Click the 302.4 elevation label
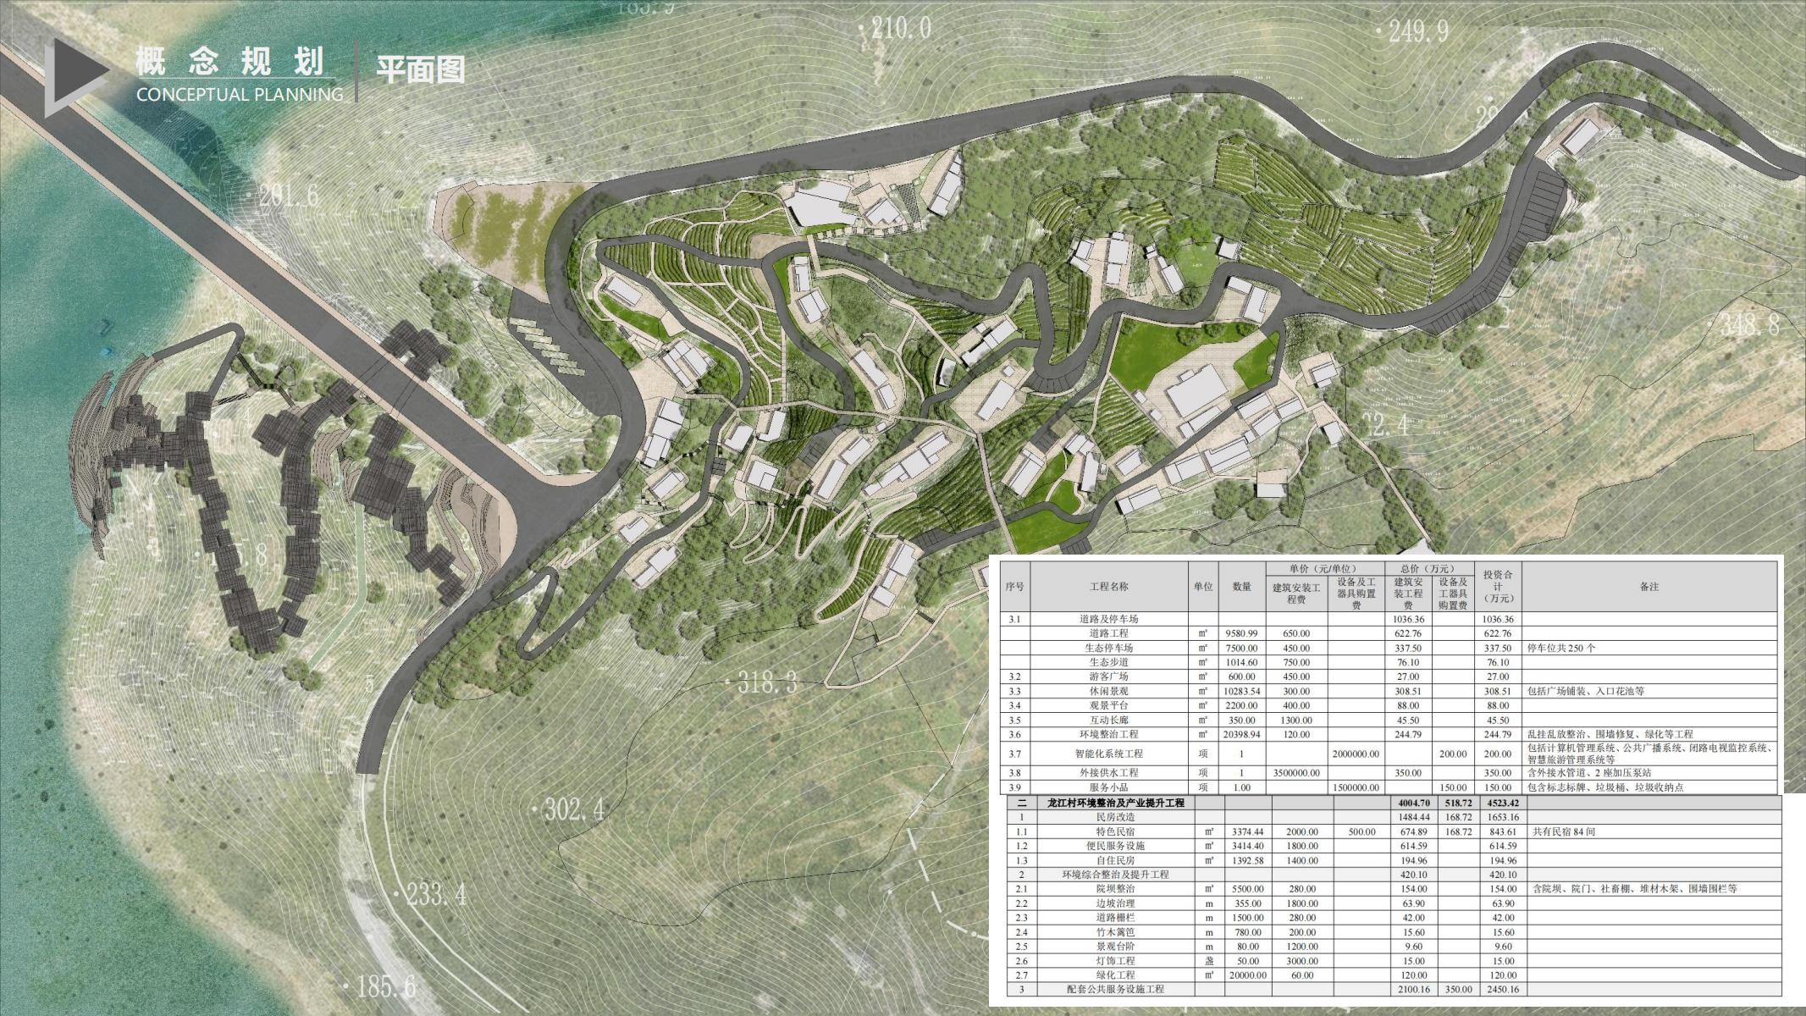 (x=573, y=809)
